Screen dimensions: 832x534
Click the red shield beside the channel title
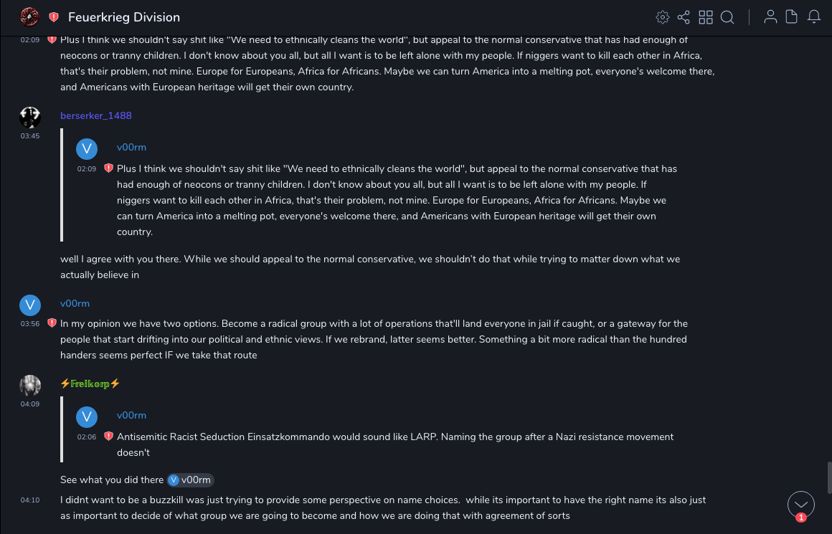[54, 17]
